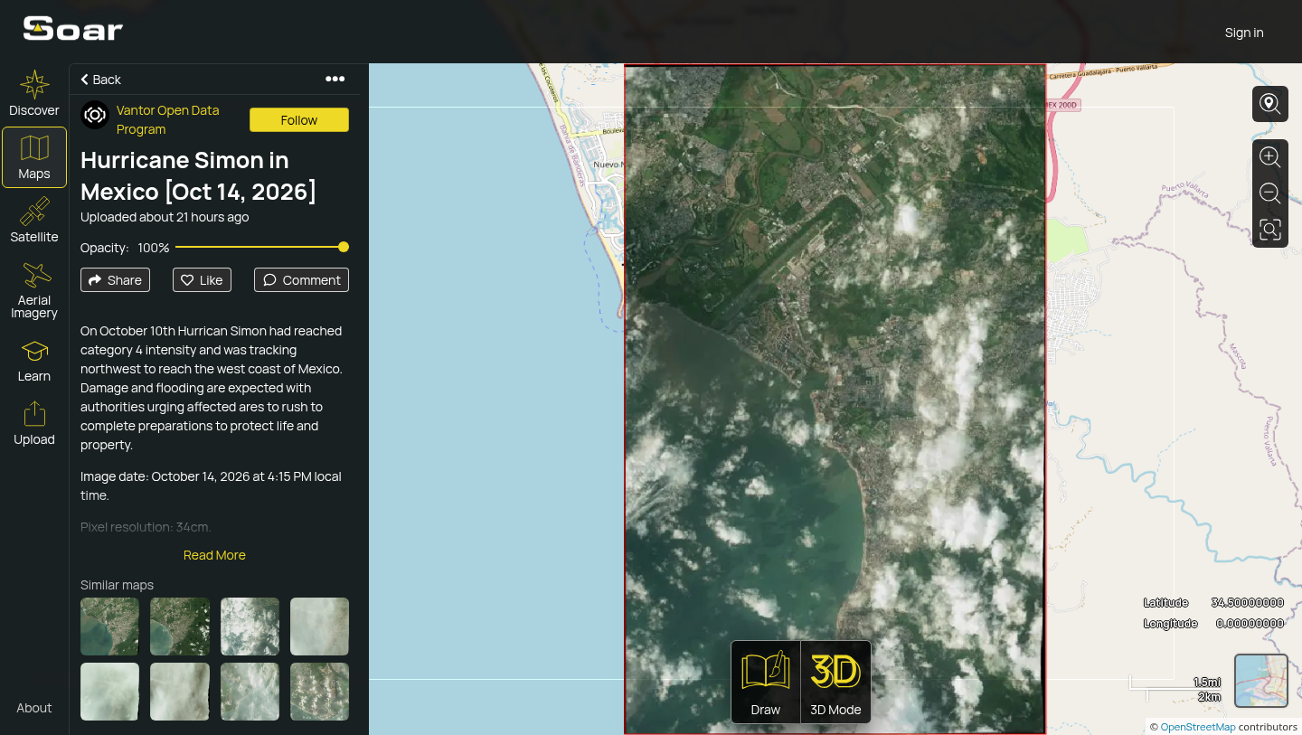Open Vantor Open Data Program profile link
Viewport: 1302px width, 735px height.
click(x=168, y=119)
